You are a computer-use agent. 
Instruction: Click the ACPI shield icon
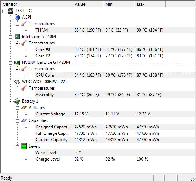(x=17, y=17)
